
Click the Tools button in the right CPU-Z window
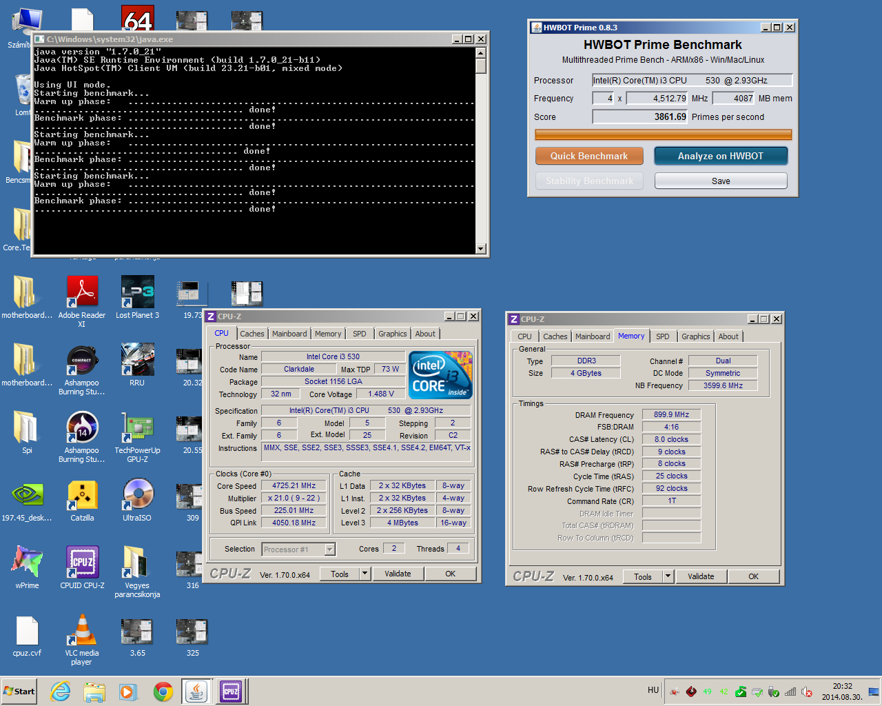[x=643, y=576]
